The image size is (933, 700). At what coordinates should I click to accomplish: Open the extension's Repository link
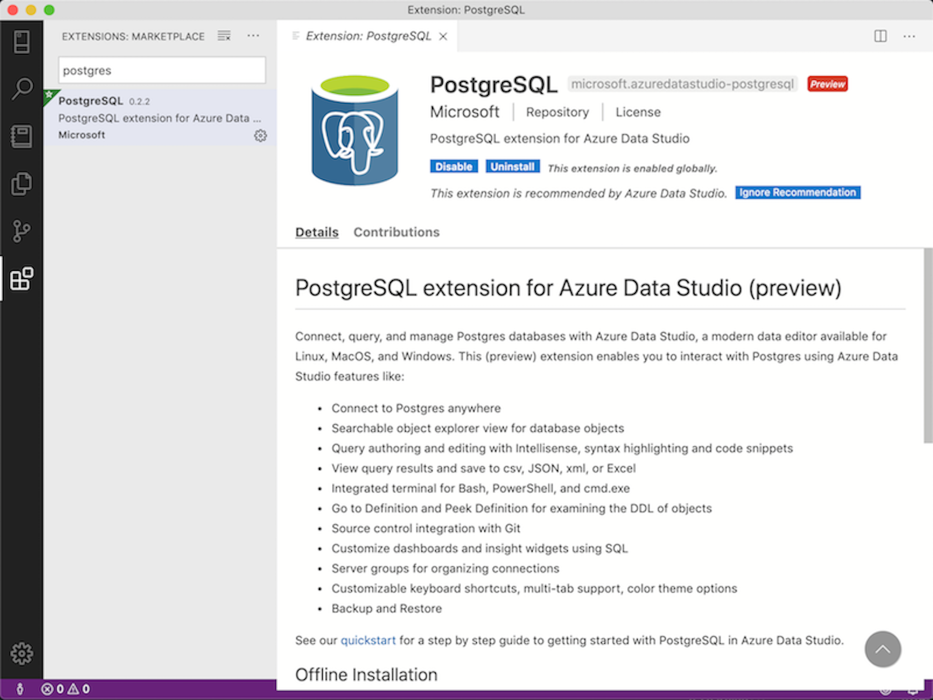pos(557,112)
